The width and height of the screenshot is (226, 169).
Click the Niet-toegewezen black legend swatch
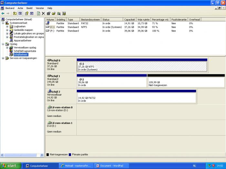pyautogui.click(x=47, y=155)
